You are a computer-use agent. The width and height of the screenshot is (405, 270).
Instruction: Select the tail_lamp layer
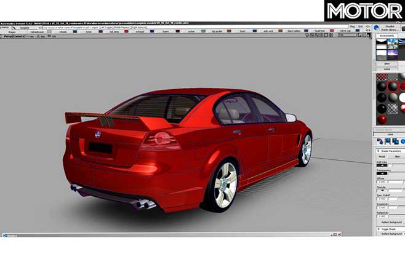coord(114,32)
